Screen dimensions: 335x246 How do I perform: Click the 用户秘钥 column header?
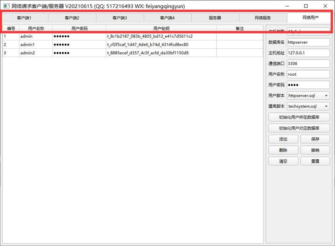coord(161,28)
